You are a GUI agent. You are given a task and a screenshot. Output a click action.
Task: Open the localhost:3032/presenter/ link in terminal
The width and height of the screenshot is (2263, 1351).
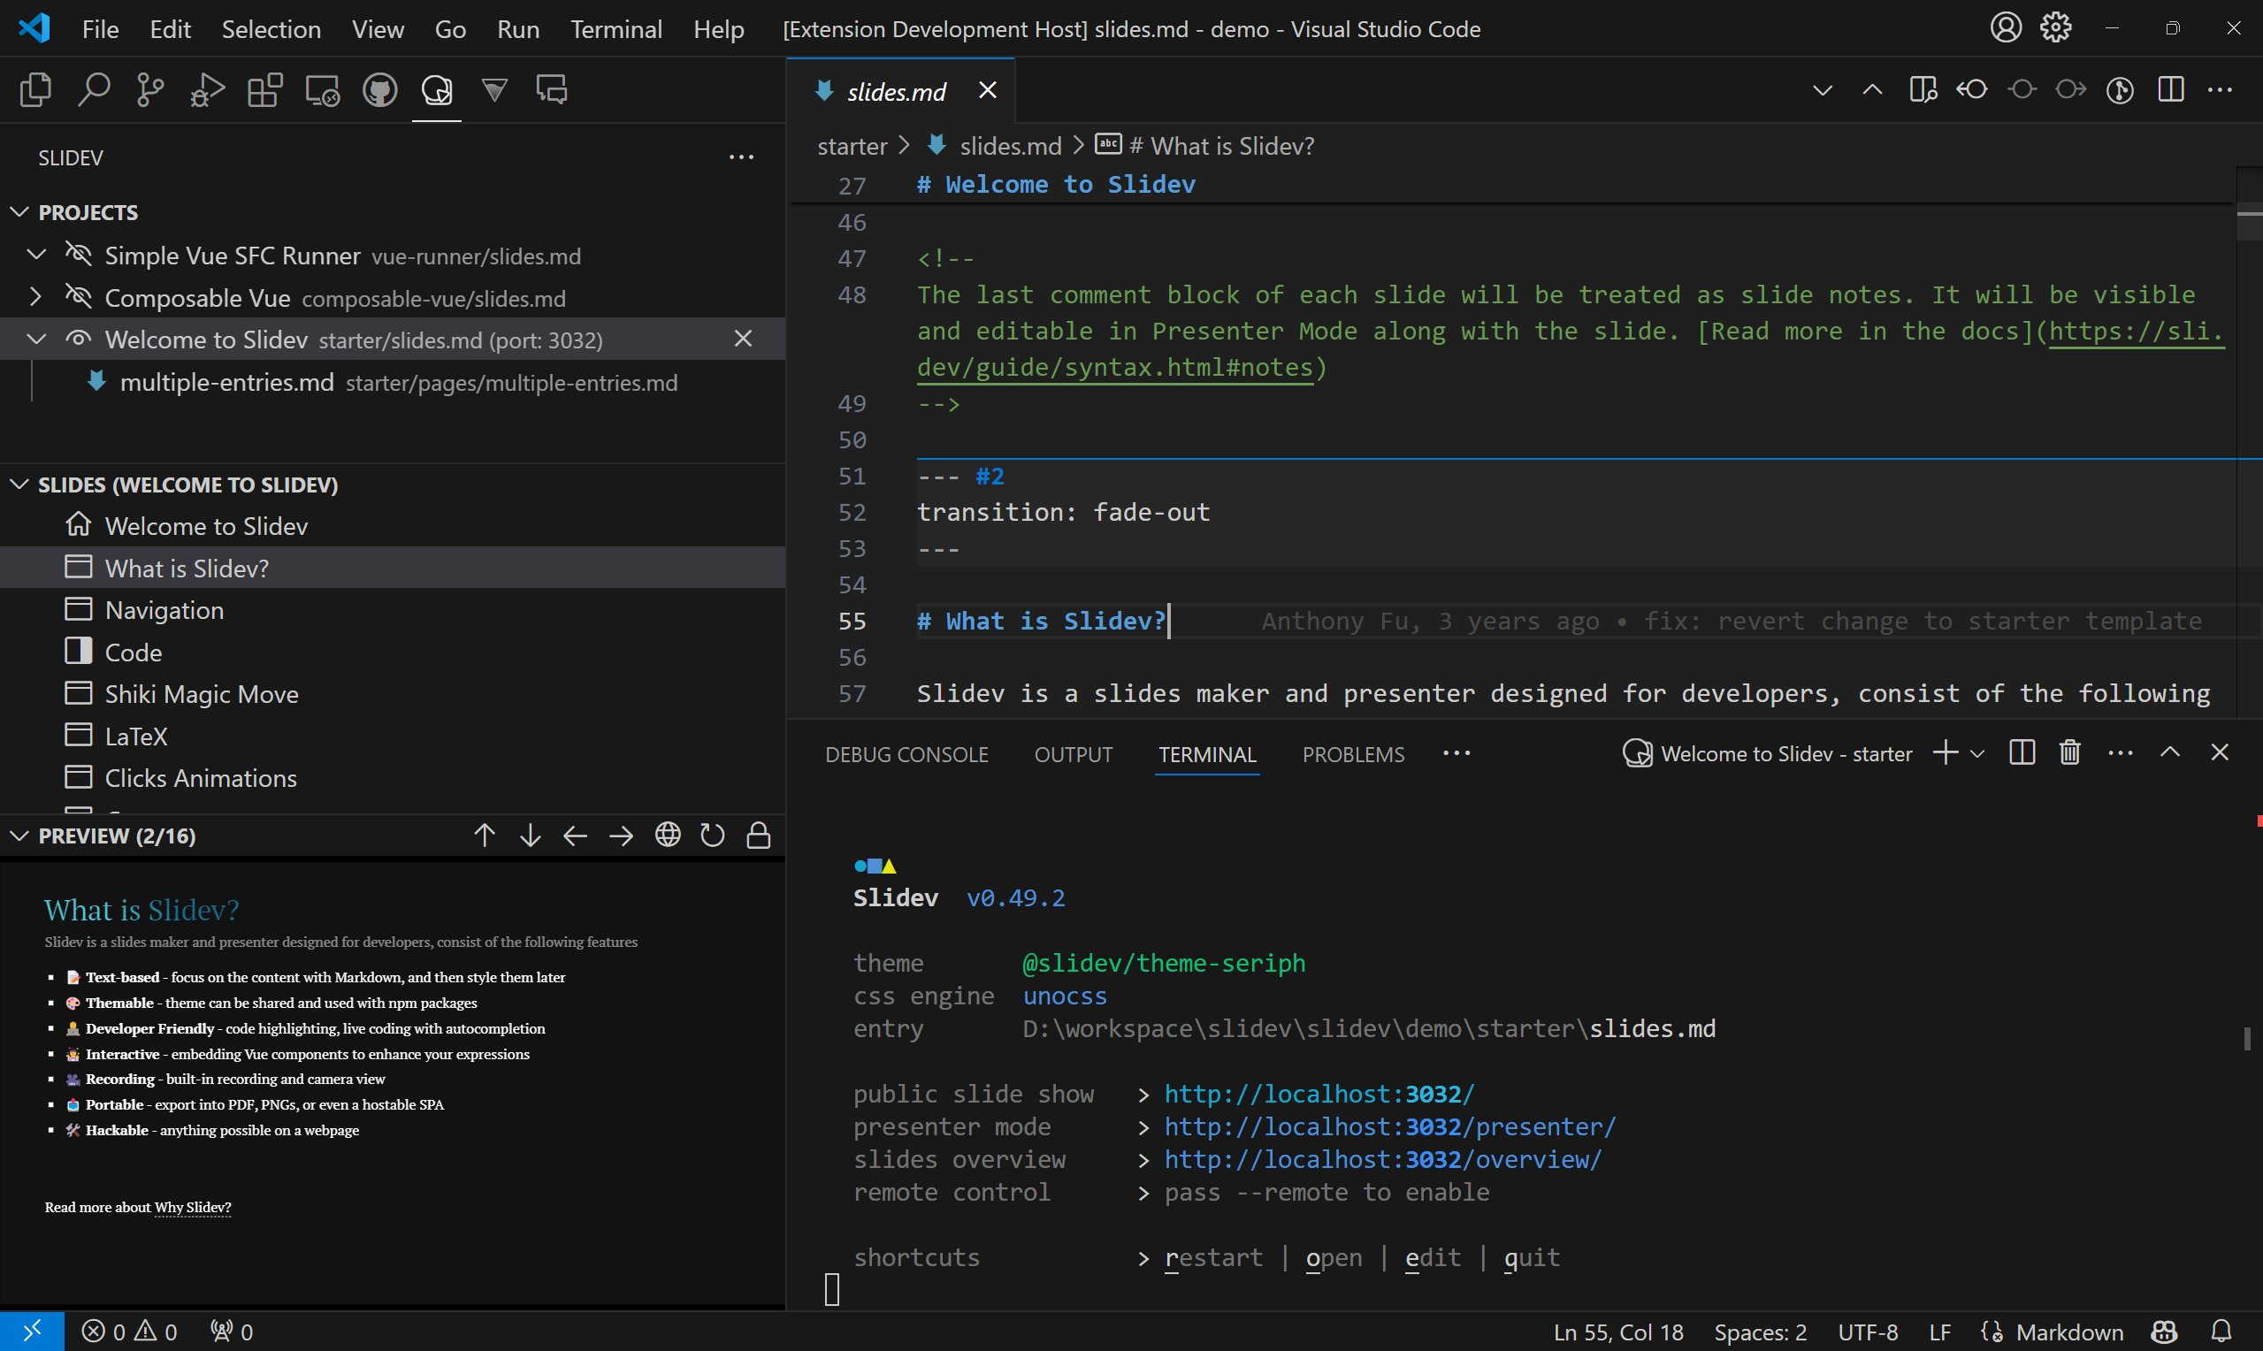tap(1390, 1127)
